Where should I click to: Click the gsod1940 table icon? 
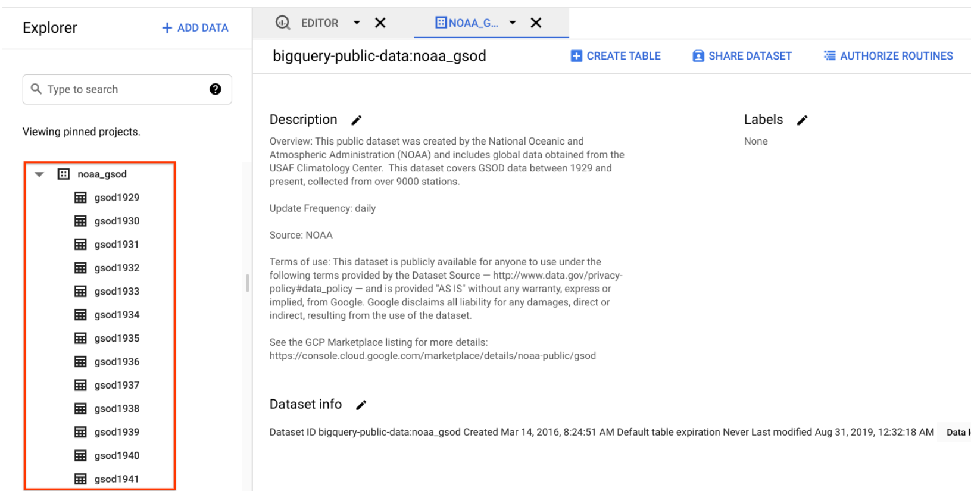(80, 455)
